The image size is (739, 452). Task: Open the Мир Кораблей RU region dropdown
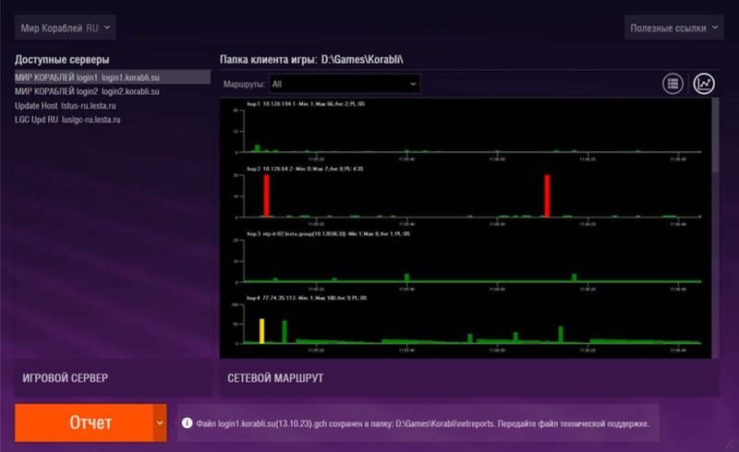click(65, 28)
